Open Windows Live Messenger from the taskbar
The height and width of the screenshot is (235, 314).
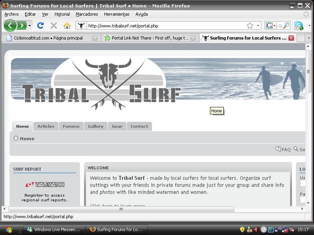coord(54,230)
